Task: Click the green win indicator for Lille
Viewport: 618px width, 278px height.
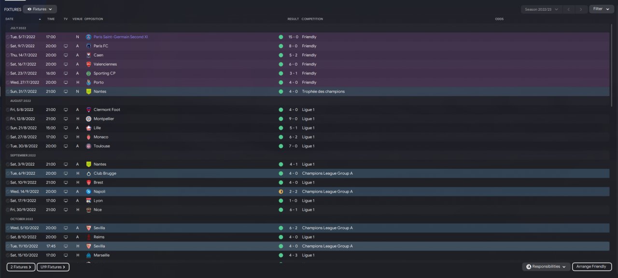Action: click(x=281, y=128)
